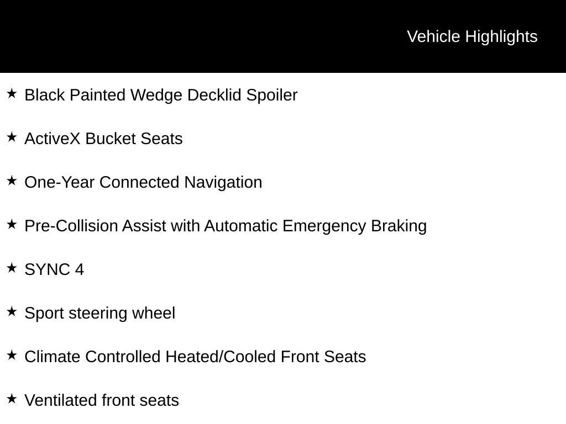The width and height of the screenshot is (566, 424).
Task: Select the star before One-Year Connected Navigation
Action: tap(12, 181)
